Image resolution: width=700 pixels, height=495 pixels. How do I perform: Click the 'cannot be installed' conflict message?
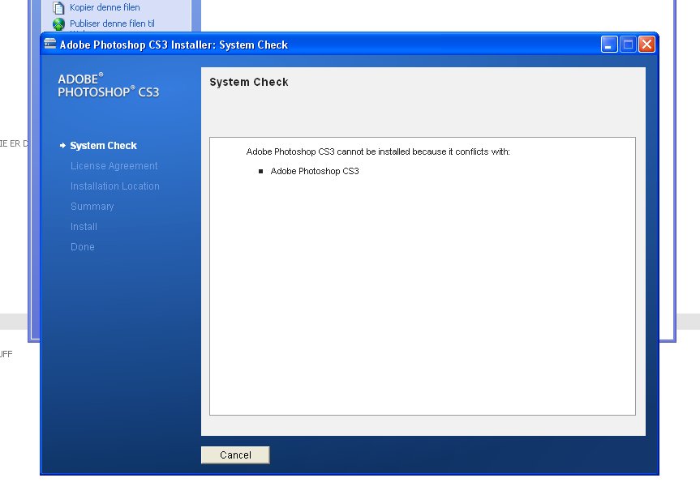(378, 151)
